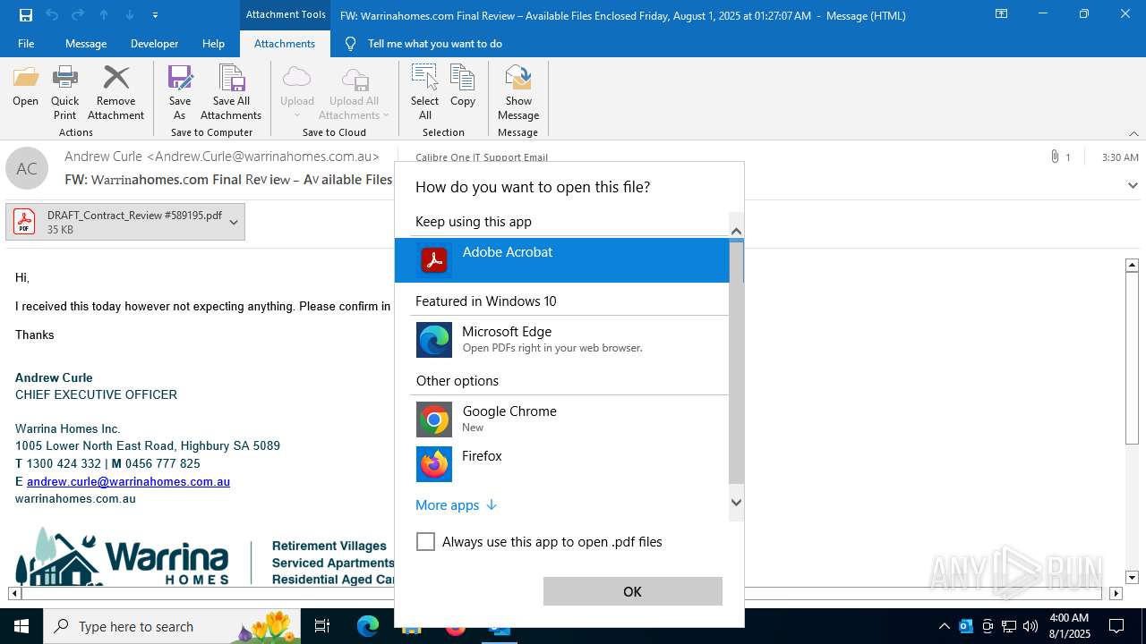The width and height of the screenshot is (1146, 644).
Task: Click the network icon in system tray
Action: tap(1009, 626)
